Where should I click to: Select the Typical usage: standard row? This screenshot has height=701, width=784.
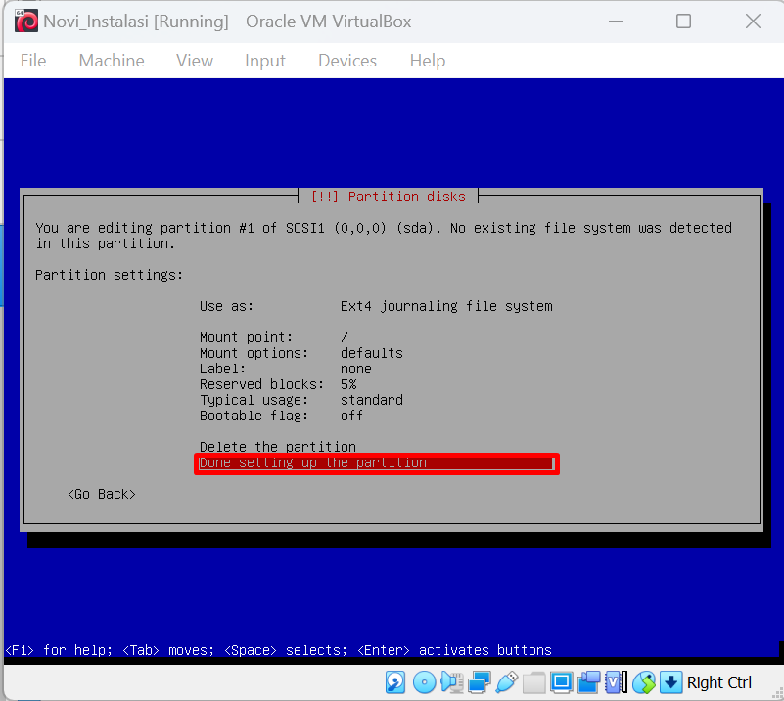point(301,400)
